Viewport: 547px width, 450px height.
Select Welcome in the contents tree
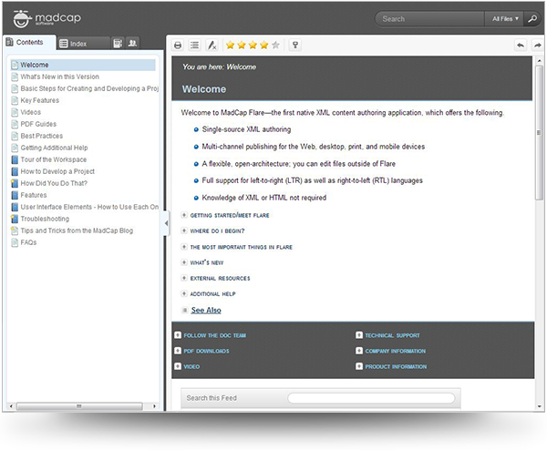point(83,65)
